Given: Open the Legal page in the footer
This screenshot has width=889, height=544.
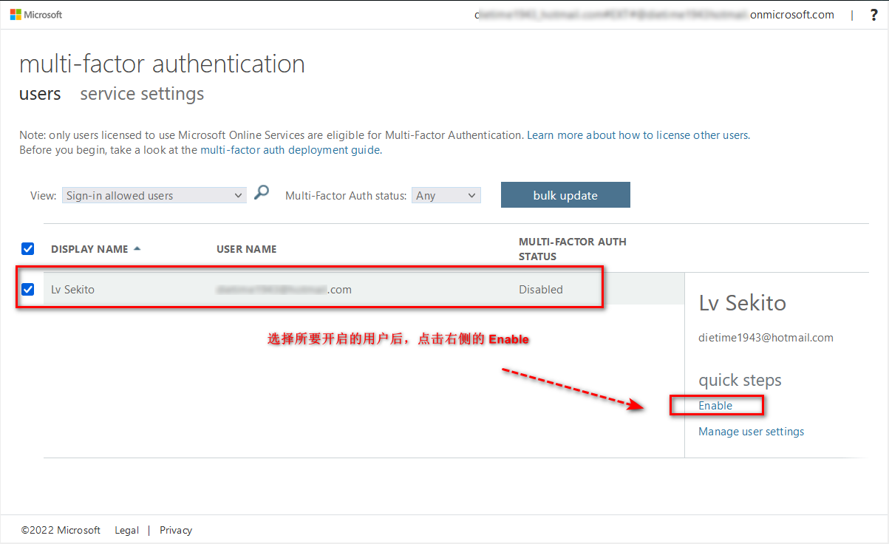Looking at the screenshot, I should (126, 530).
